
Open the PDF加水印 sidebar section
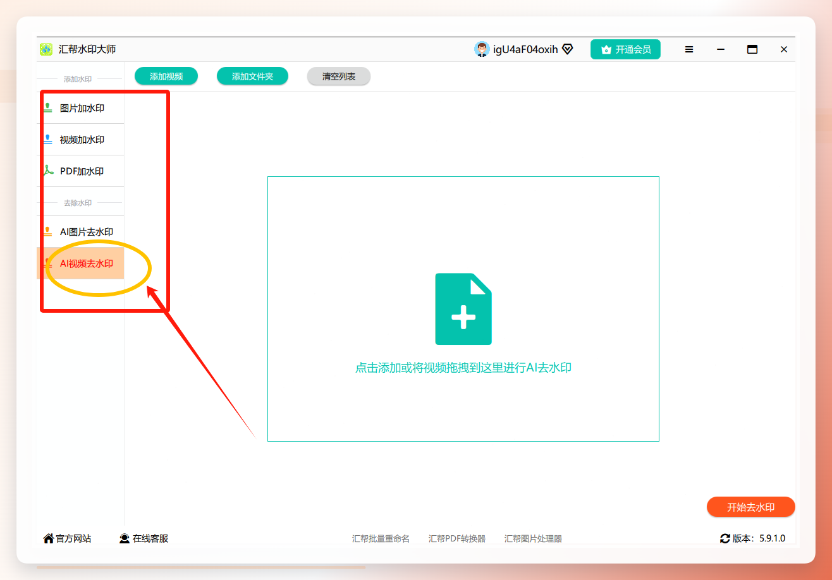coord(80,171)
